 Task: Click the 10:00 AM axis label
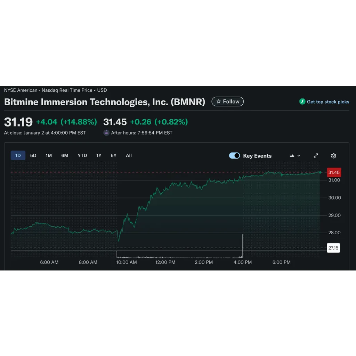[127, 262]
